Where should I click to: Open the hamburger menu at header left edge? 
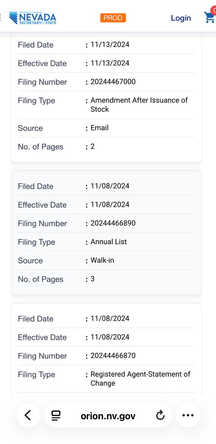[1, 17]
